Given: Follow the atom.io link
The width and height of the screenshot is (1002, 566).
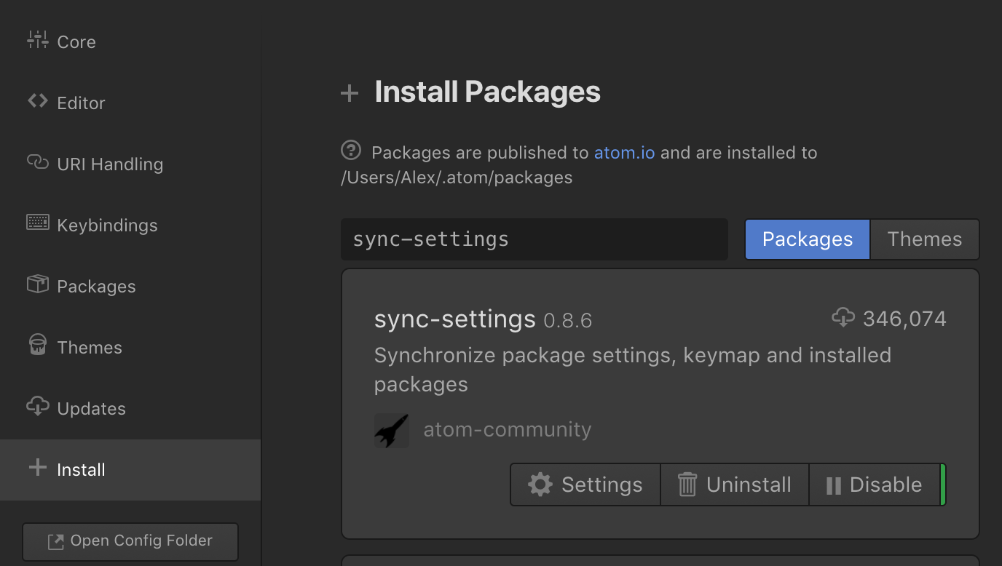Looking at the screenshot, I should coord(624,153).
